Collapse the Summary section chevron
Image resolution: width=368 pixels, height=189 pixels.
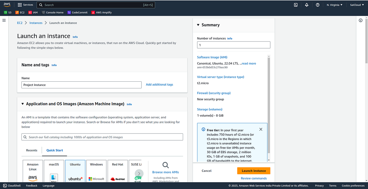(x=198, y=25)
